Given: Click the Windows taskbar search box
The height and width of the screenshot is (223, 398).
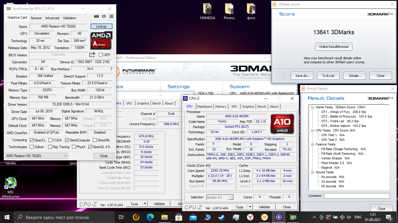Looking at the screenshot, I should 64,217.
